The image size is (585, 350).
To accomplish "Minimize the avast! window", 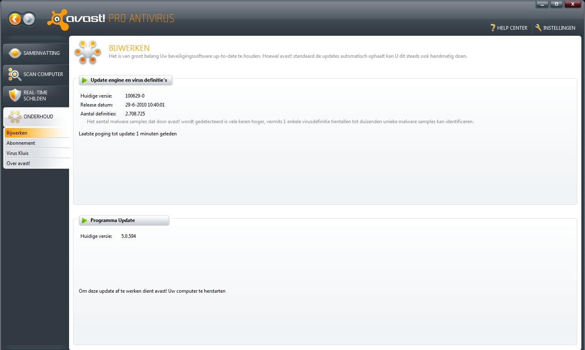I will (x=542, y=4).
